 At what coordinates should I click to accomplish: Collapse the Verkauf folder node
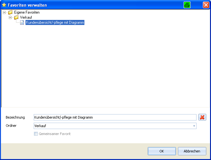click(10, 17)
